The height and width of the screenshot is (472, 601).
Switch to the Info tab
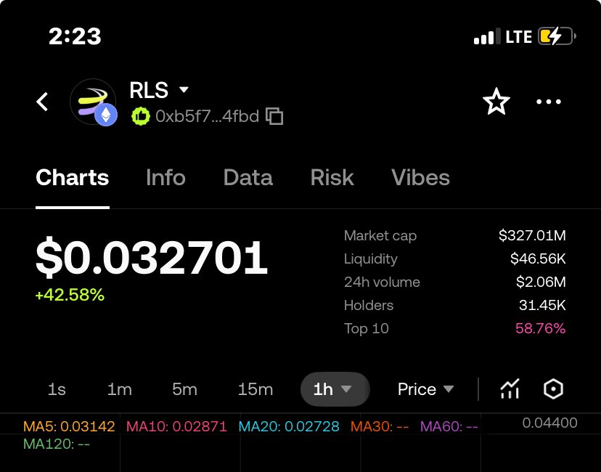click(x=165, y=177)
